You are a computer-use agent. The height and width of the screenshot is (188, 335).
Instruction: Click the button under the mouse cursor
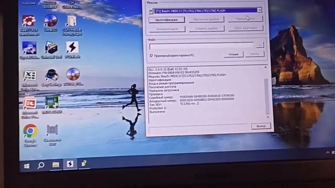click(245, 19)
